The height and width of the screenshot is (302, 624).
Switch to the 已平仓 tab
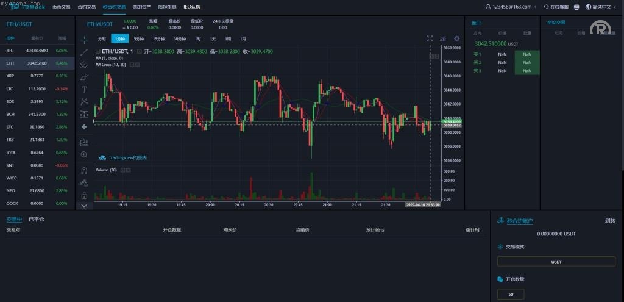coord(37,219)
